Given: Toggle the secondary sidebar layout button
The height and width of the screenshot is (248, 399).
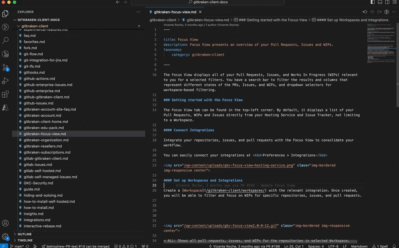Looking at the screenshot, I should coord(387,2).
